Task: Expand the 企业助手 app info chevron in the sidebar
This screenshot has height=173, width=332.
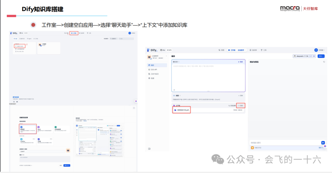Action: (x=166, y=56)
